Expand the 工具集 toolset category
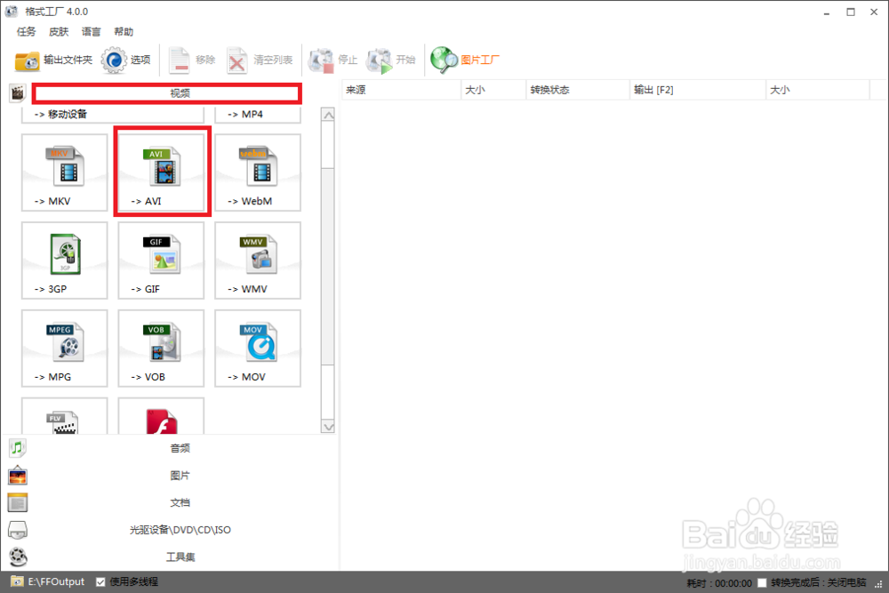Screen dimensions: 889x593 pyautogui.click(x=180, y=557)
